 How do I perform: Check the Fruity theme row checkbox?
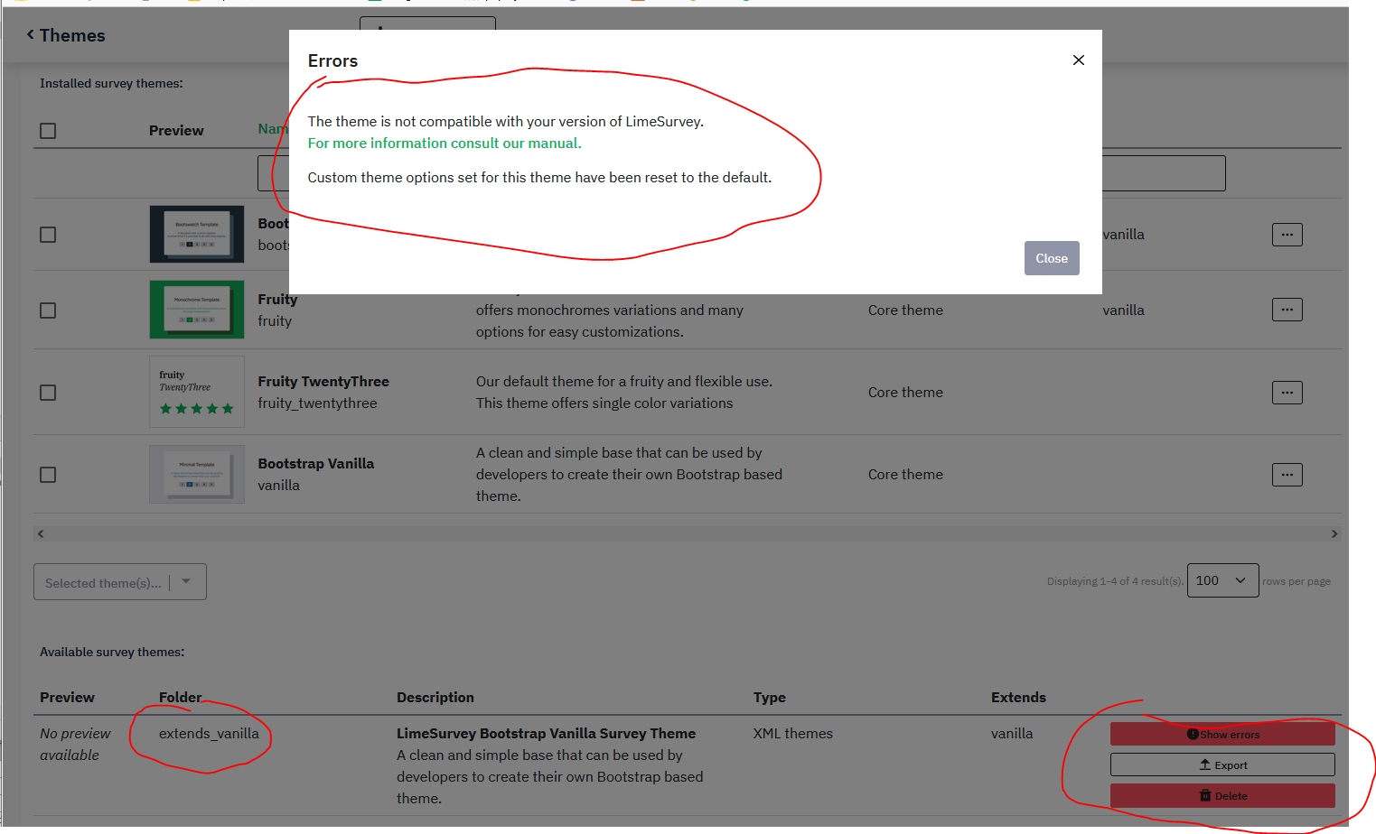tap(48, 310)
